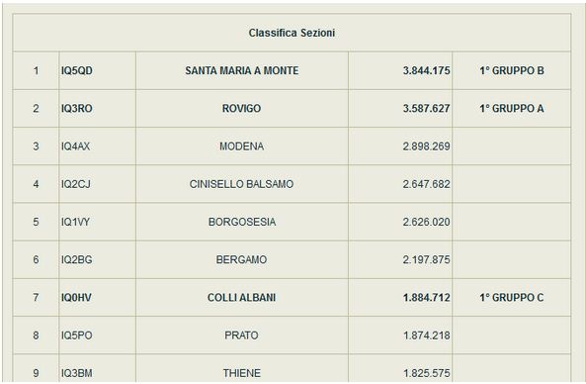Select the COLLI ALBANI section name
This screenshot has height=384, width=586.
242,298
